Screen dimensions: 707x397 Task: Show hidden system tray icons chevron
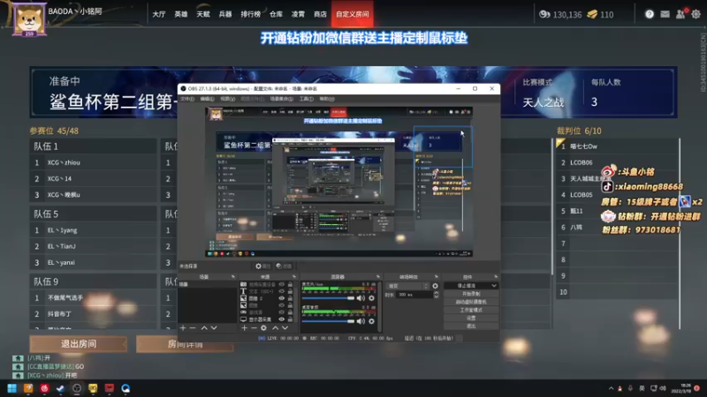tap(611, 388)
